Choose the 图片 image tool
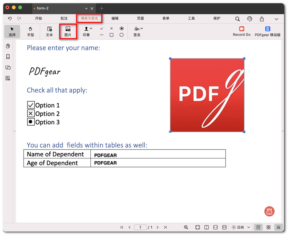 (68, 32)
